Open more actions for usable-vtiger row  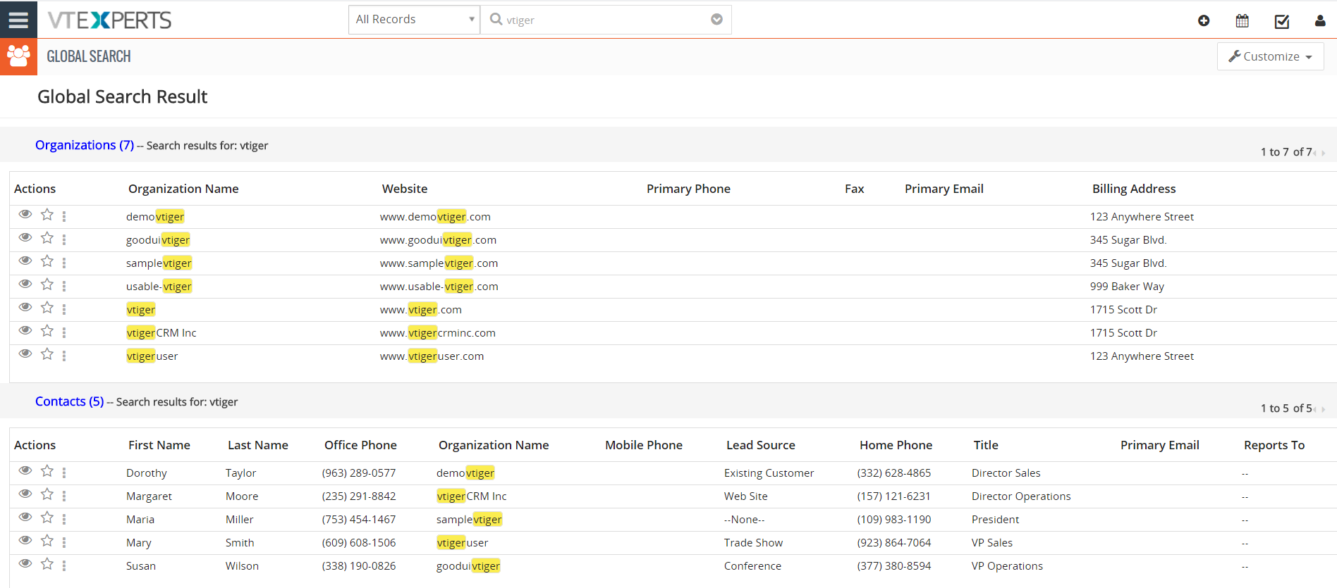(64, 286)
